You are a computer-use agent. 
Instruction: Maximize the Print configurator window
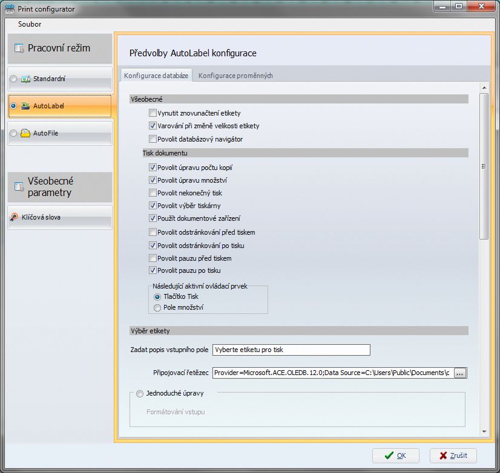tap(459, 7)
